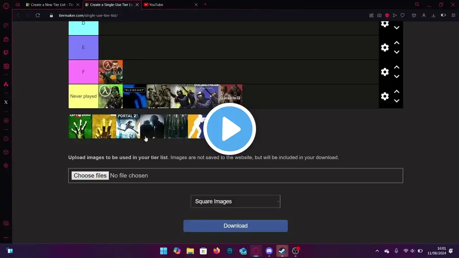Open Firefox from the taskbar

pyautogui.click(x=216, y=251)
